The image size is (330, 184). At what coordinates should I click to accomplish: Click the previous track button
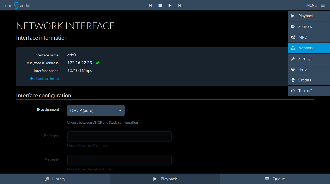[150, 5]
